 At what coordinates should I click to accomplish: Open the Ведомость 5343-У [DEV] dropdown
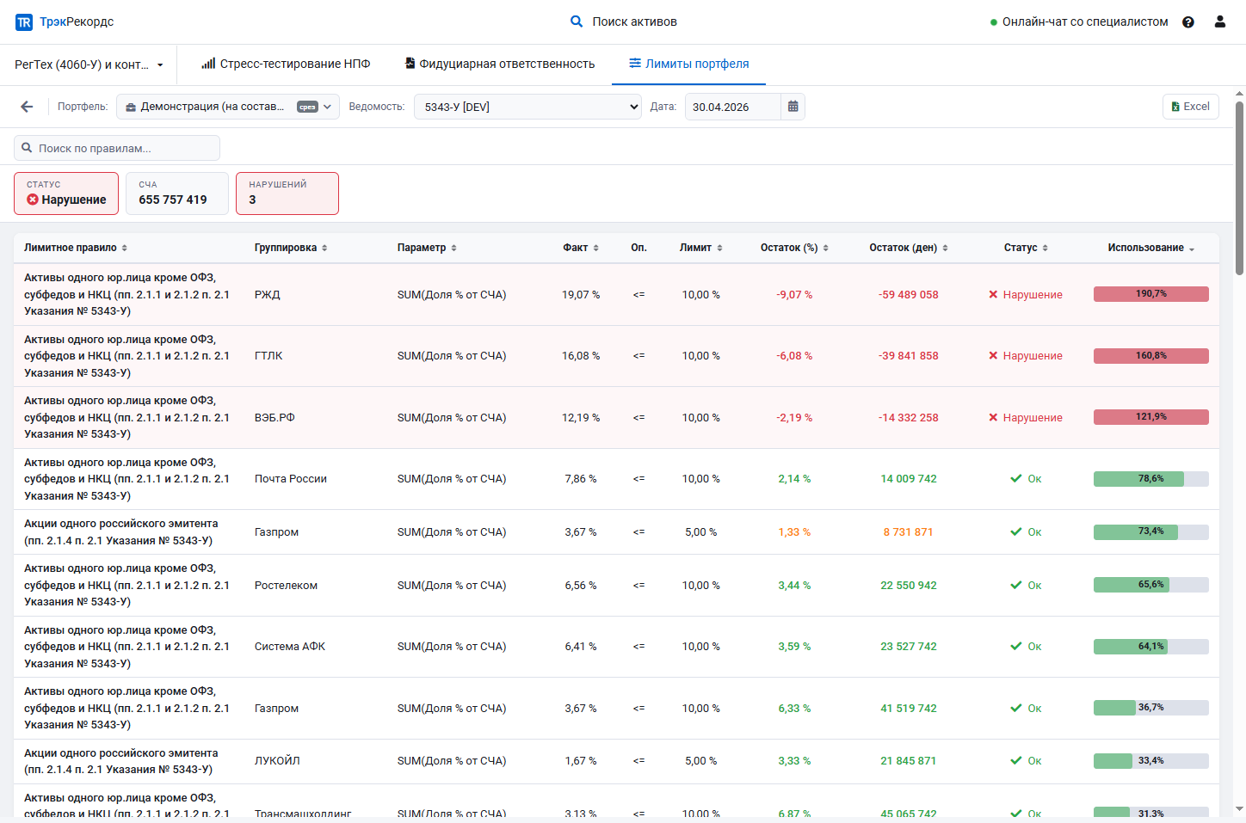point(527,107)
